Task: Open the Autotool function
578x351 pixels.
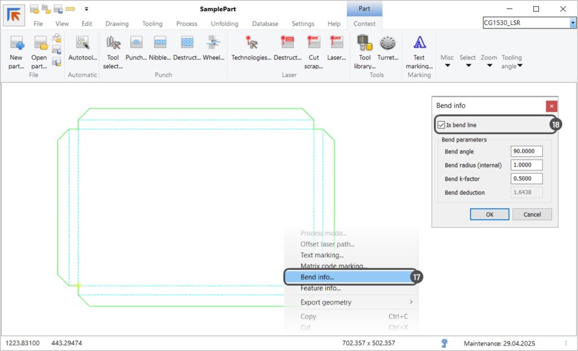Action: (x=82, y=43)
